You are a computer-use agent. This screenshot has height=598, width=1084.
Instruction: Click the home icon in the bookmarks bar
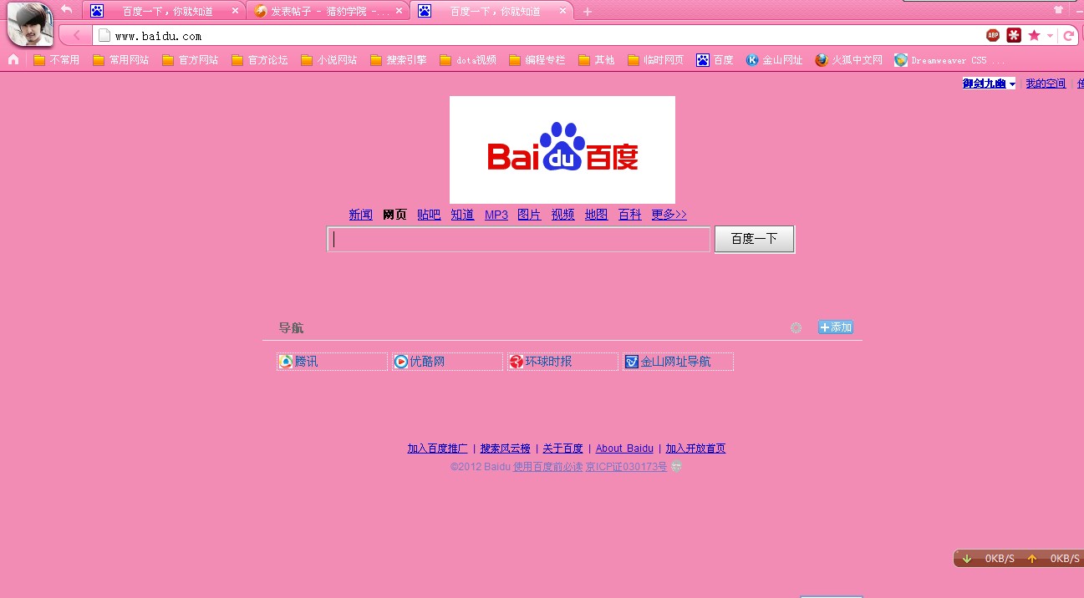click(x=13, y=59)
